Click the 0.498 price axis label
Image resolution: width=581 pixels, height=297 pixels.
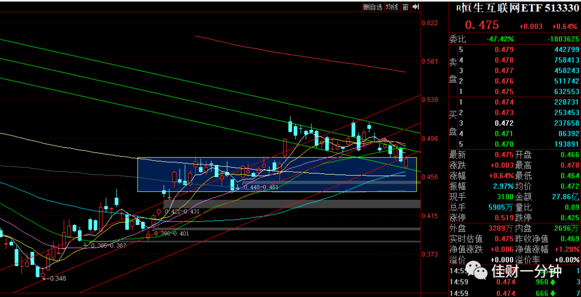pos(430,139)
